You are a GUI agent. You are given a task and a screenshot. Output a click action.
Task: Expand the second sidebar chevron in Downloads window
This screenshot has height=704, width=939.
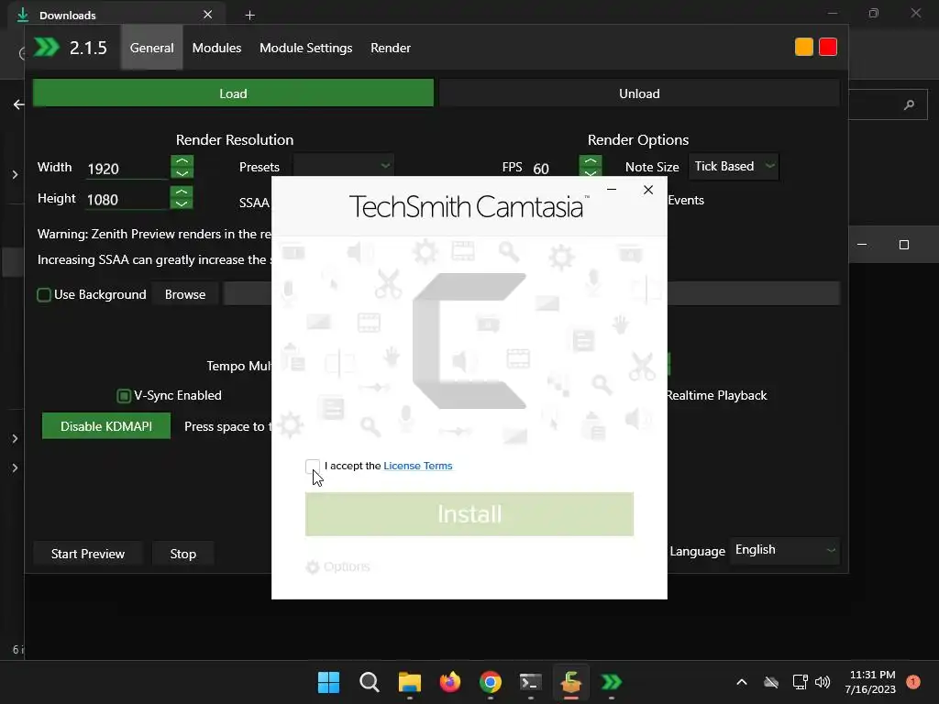(15, 438)
